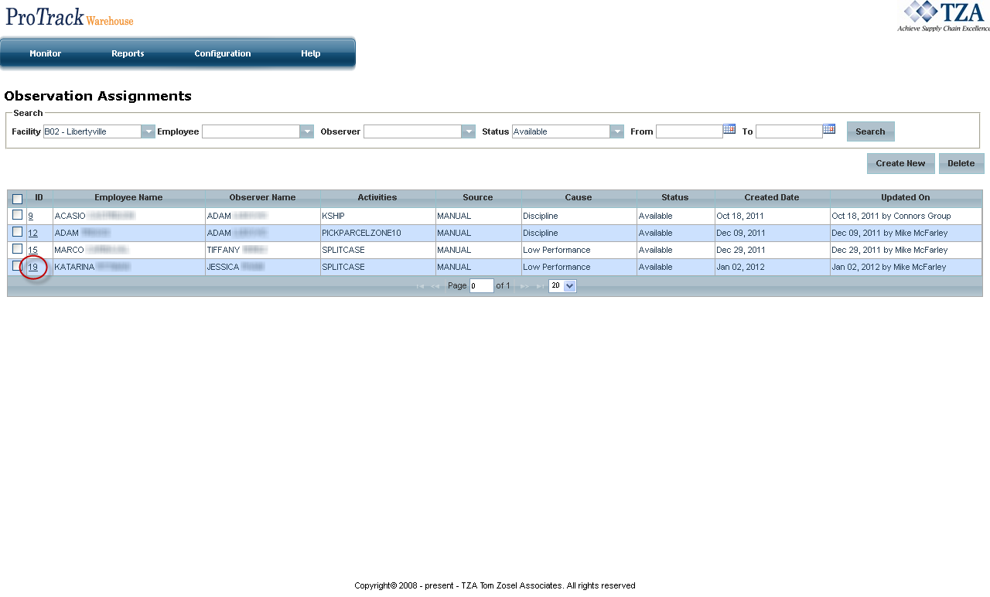Image resolution: width=990 pixels, height=597 pixels.
Task: Go to first page pagination icon
Action: click(x=420, y=286)
